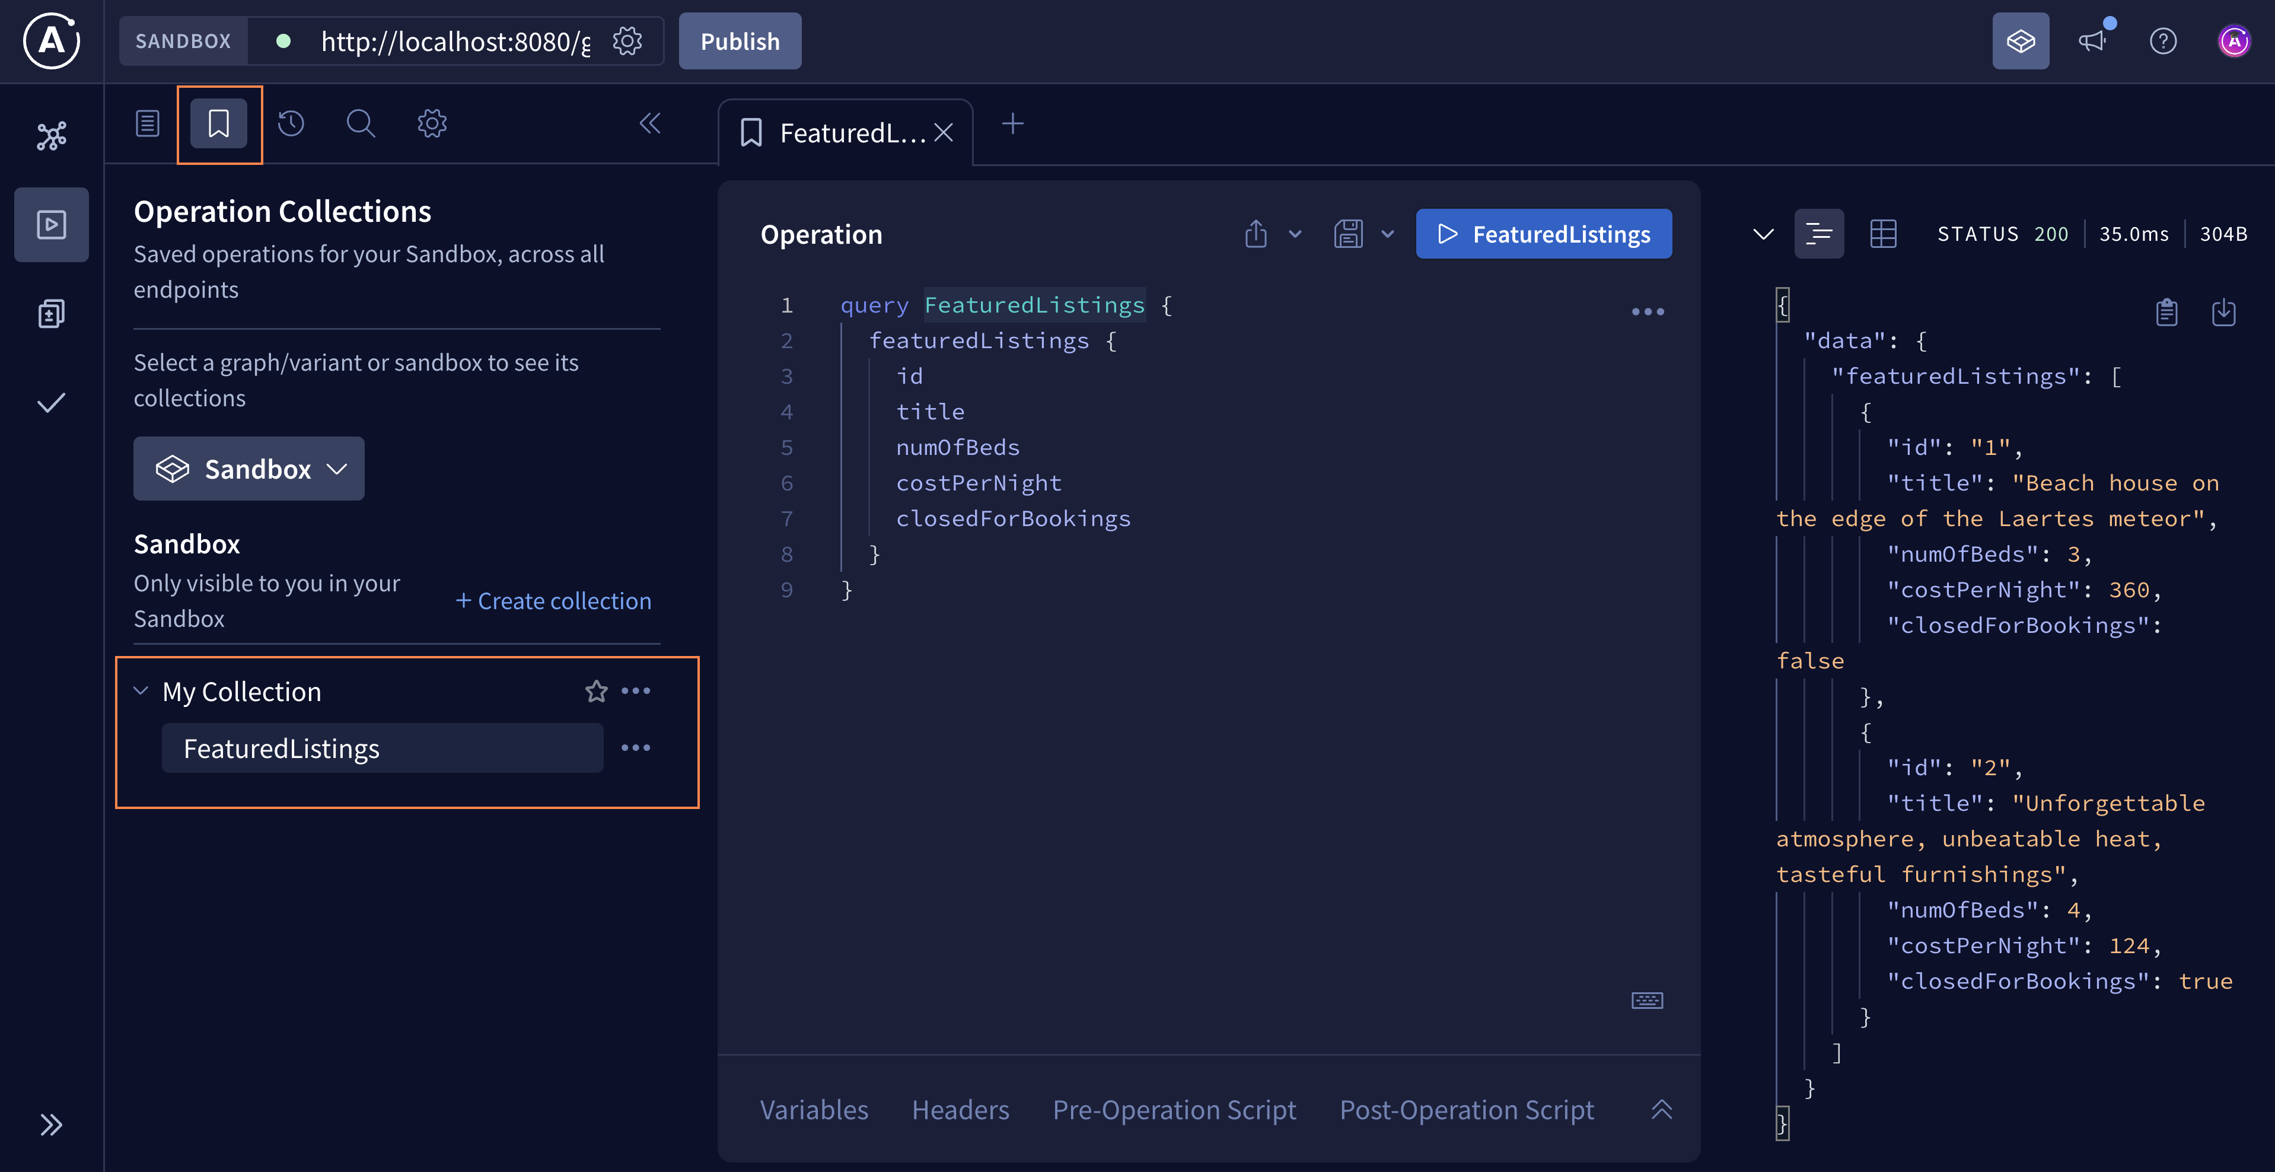Star My Collection as a favorite

(x=596, y=690)
